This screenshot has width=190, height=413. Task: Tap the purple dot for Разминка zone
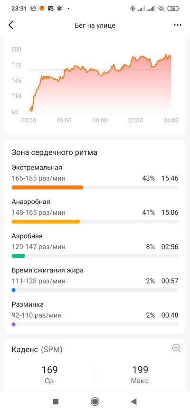[x=14, y=324]
